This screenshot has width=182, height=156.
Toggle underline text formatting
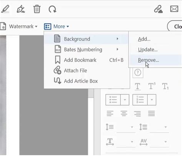[137, 86]
